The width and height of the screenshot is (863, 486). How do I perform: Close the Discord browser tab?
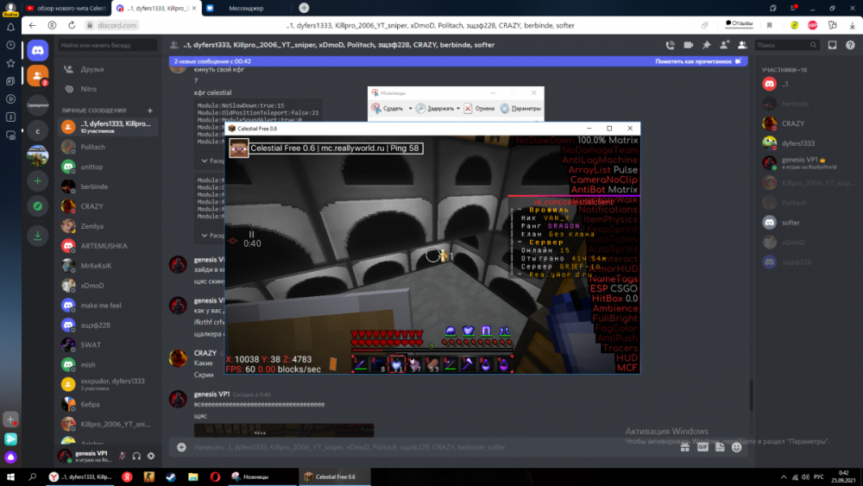(193, 9)
